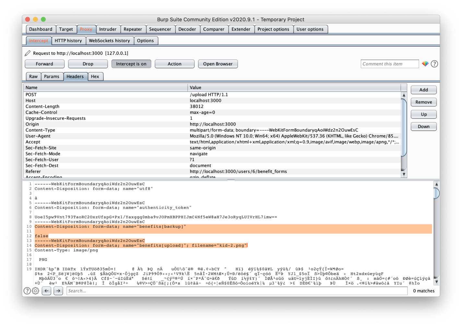Go to previous search match arrow
The height and width of the screenshot is (326, 462).
[47, 291]
